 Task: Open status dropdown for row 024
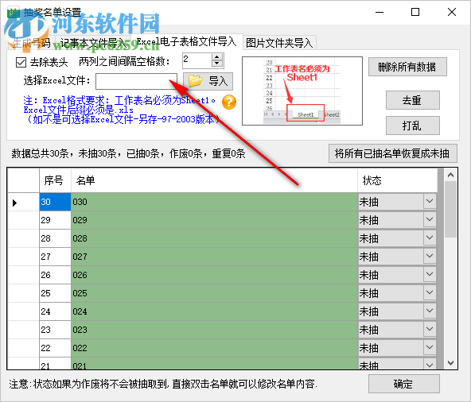click(x=430, y=311)
